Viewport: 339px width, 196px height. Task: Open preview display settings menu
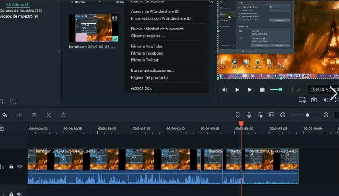pyautogui.click(x=302, y=100)
